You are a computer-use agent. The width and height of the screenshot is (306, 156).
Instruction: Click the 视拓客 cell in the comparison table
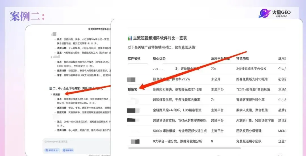click(133, 90)
